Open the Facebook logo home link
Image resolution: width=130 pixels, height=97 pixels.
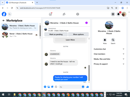click(x=4, y=14)
